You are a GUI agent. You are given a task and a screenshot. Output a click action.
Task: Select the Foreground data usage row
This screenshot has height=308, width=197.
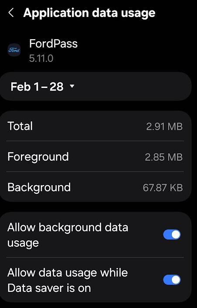(x=95, y=156)
